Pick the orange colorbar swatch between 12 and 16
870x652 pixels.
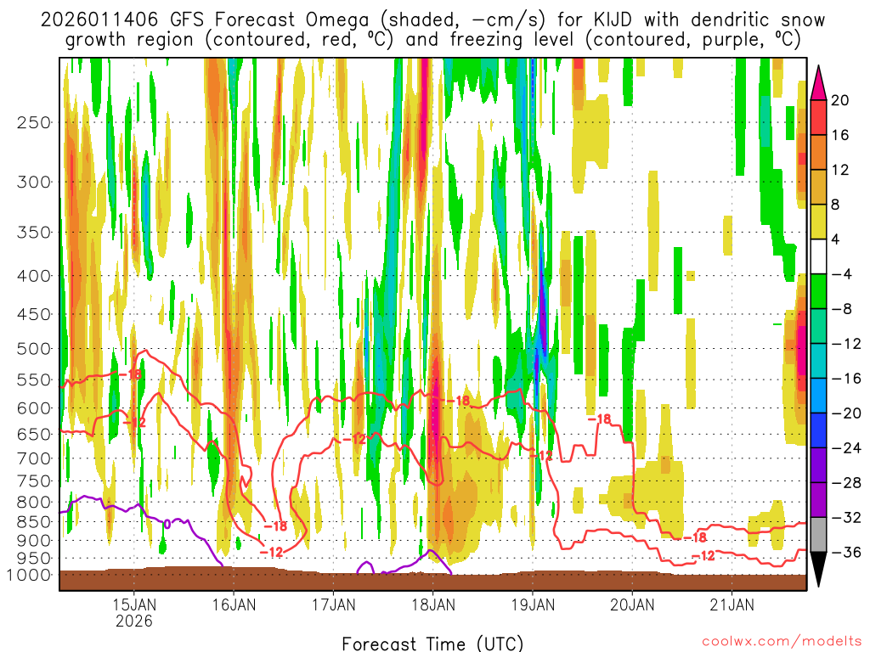coord(818,153)
